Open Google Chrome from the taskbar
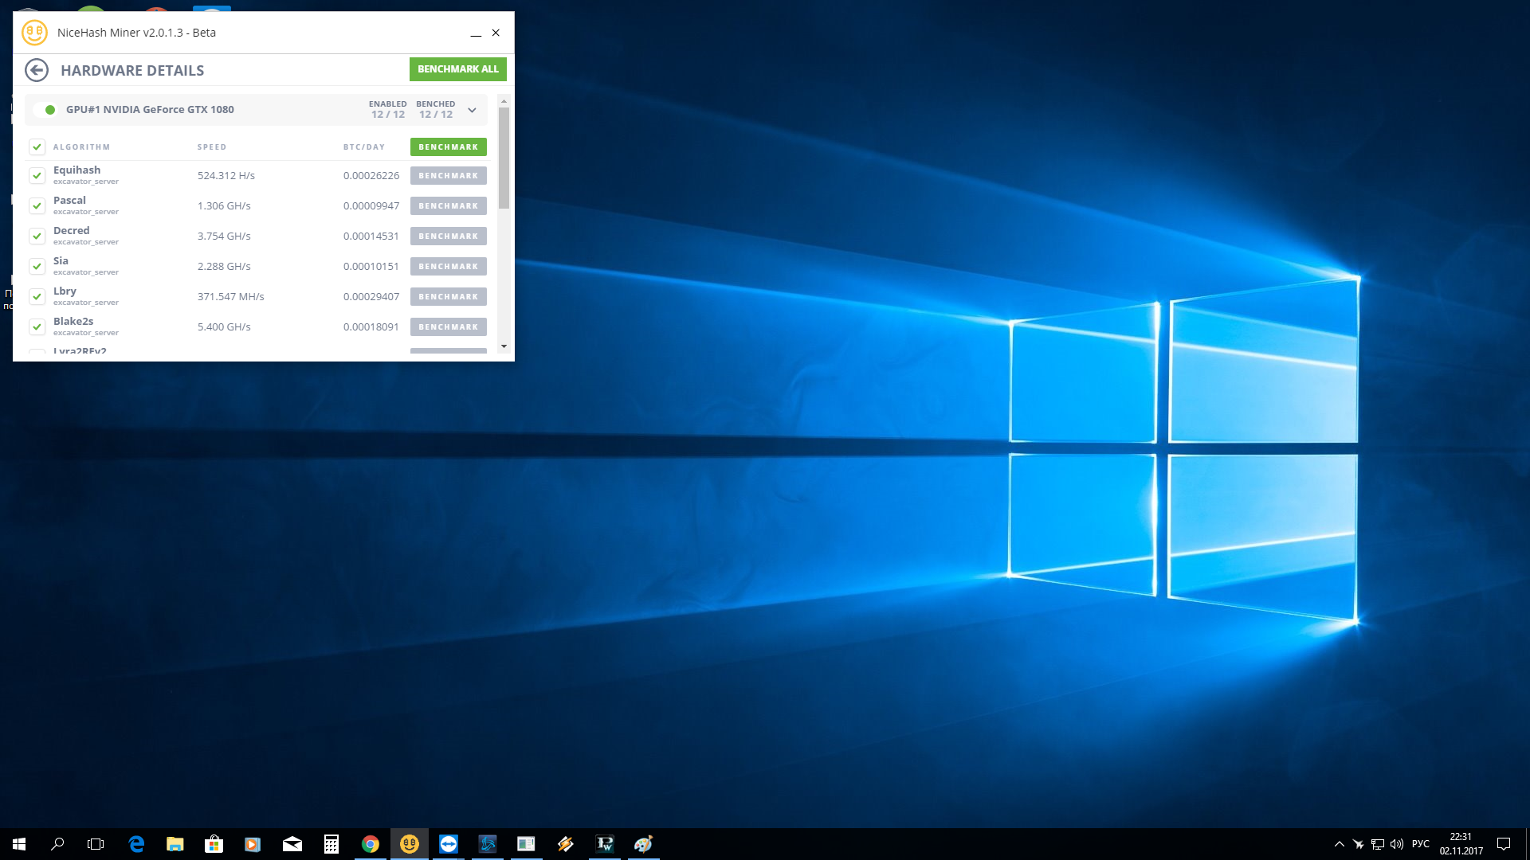The width and height of the screenshot is (1530, 860). [371, 844]
